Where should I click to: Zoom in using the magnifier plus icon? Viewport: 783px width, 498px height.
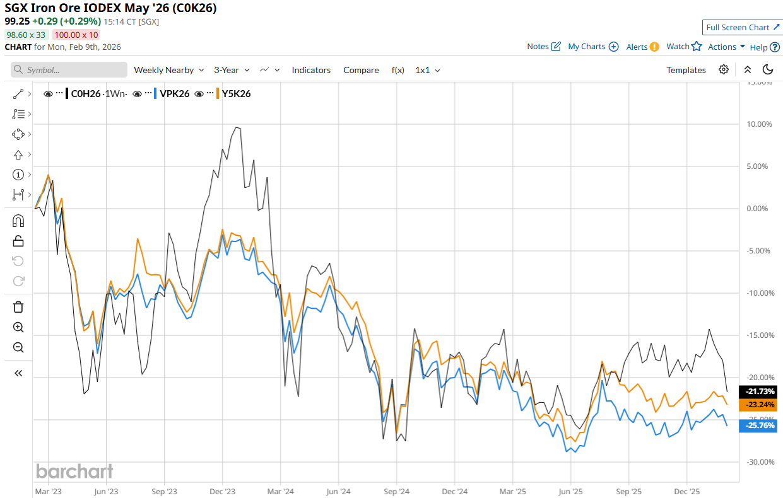[x=18, y=327]
